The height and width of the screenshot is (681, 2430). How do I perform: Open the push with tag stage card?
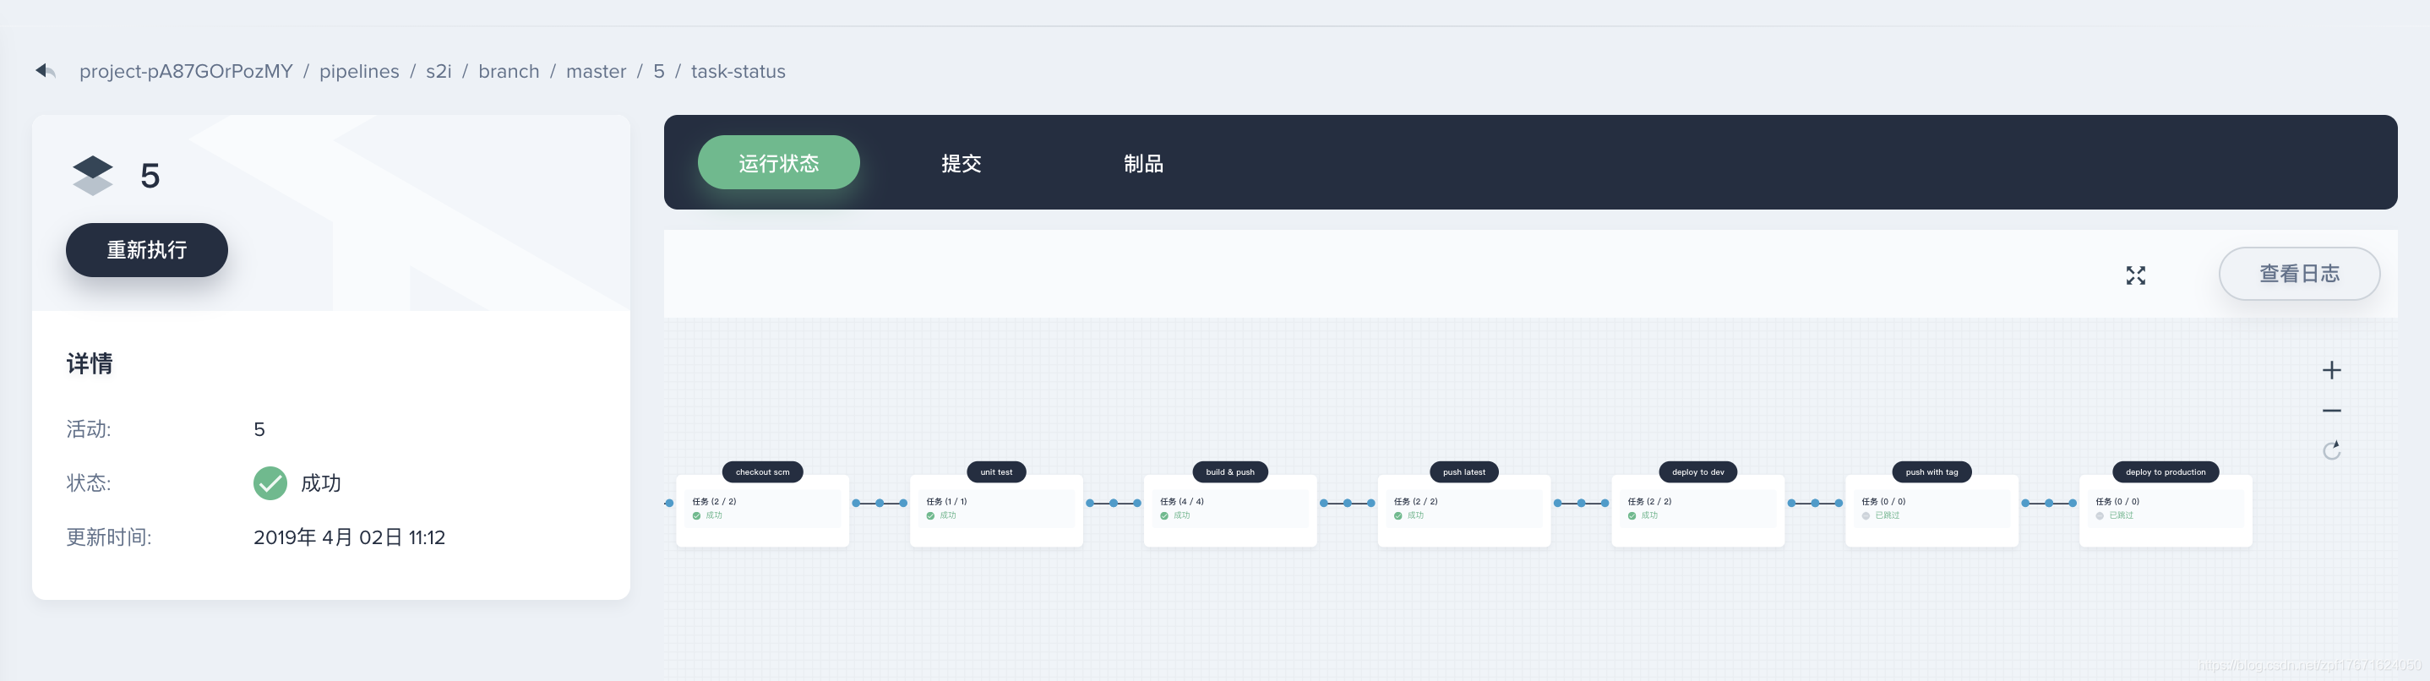[1932, 510]
